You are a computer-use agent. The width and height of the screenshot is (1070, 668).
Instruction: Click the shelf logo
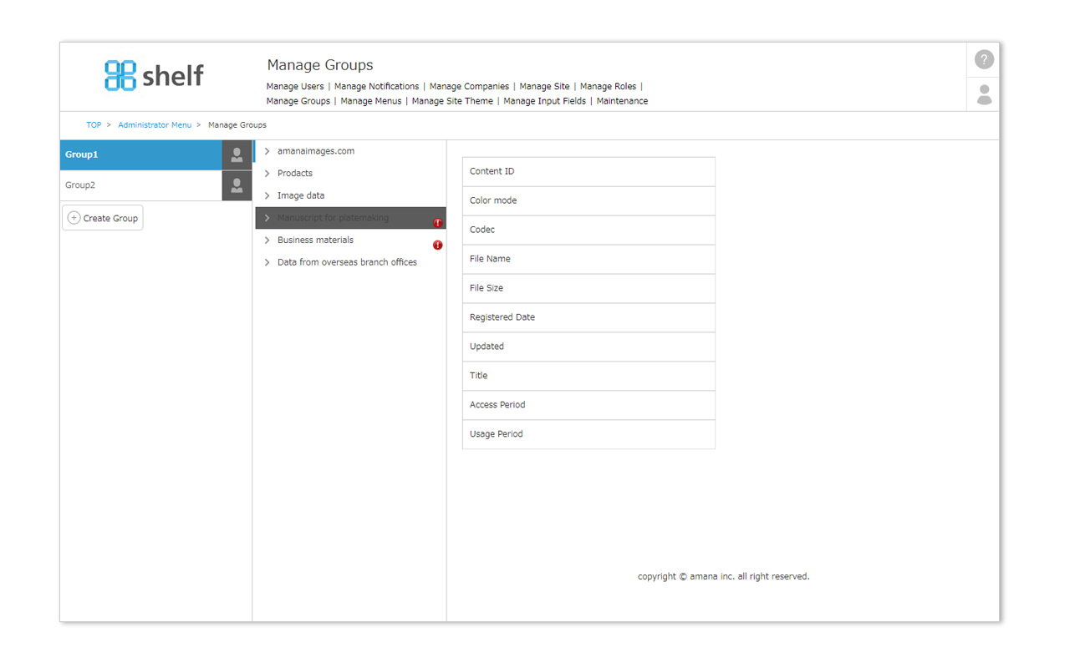(x=154, y=75)
